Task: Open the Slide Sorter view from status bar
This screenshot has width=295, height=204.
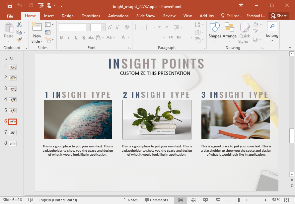Action: coord(193,200)
